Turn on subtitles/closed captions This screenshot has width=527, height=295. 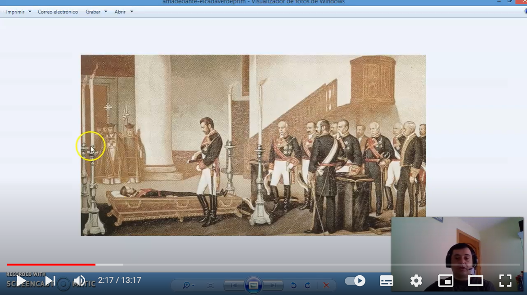pyautogui.click(x=386, y=281)
